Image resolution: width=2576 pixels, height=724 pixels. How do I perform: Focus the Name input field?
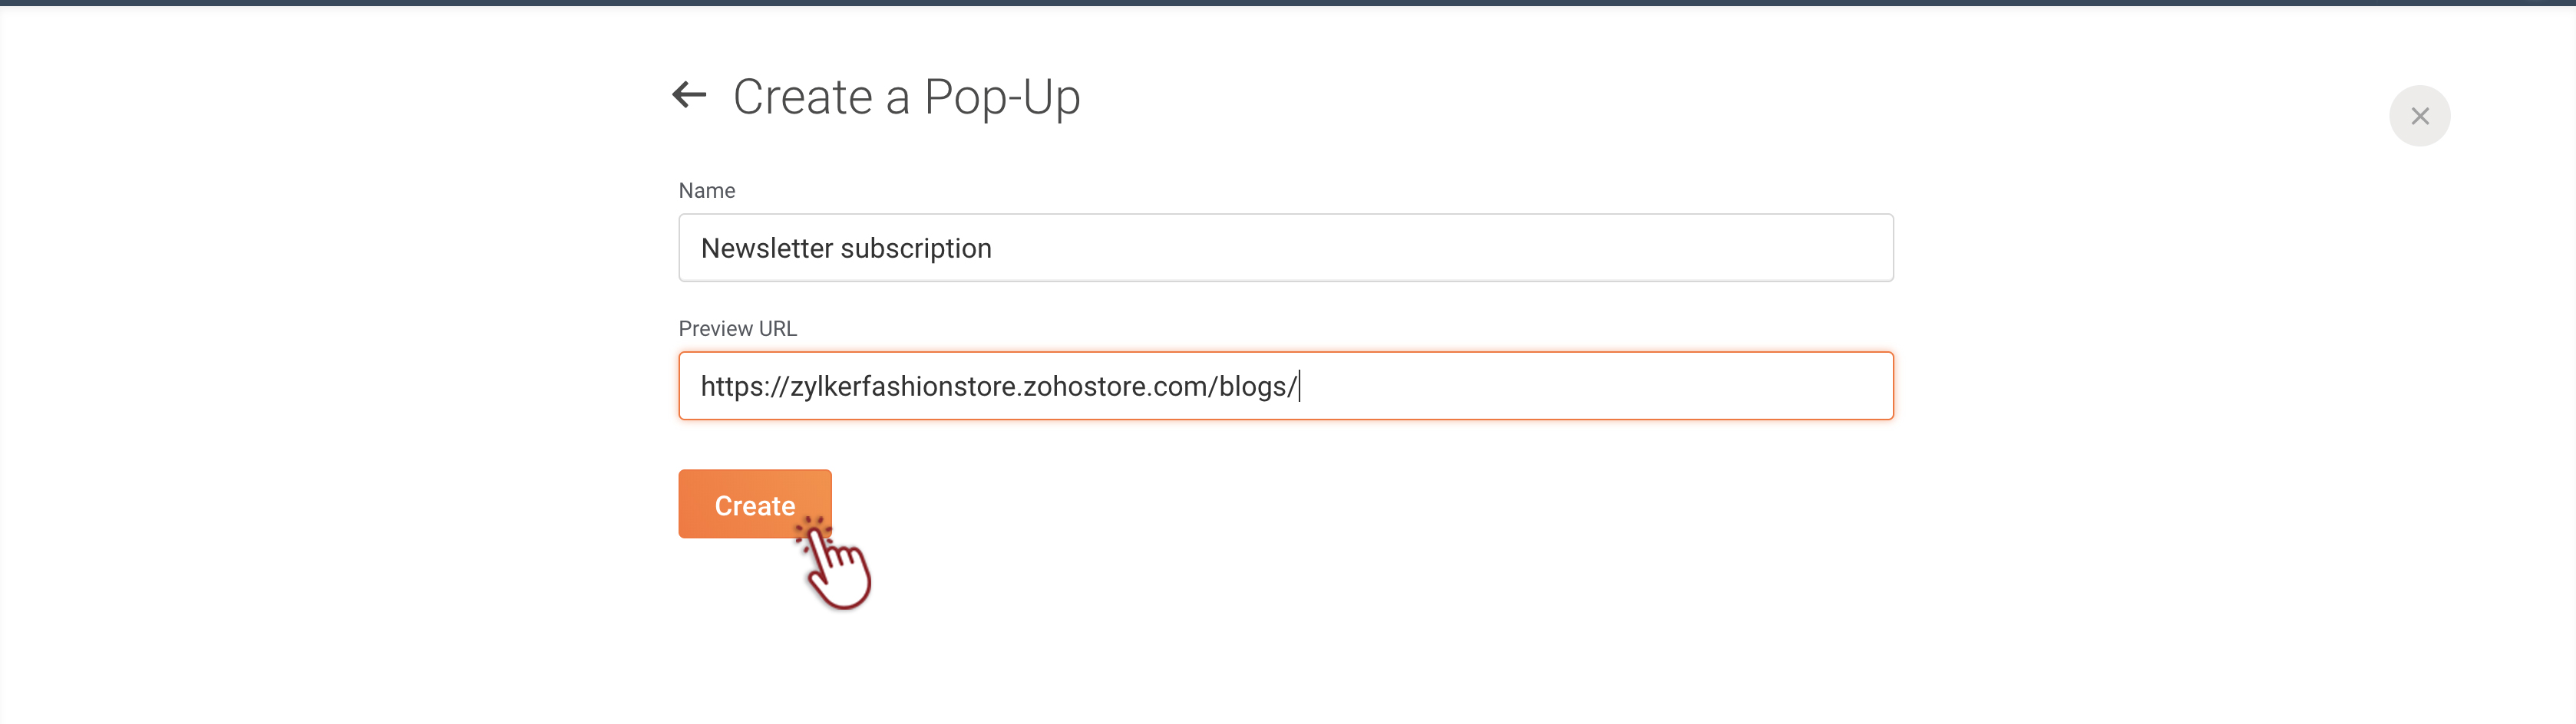pos(1285,248)
